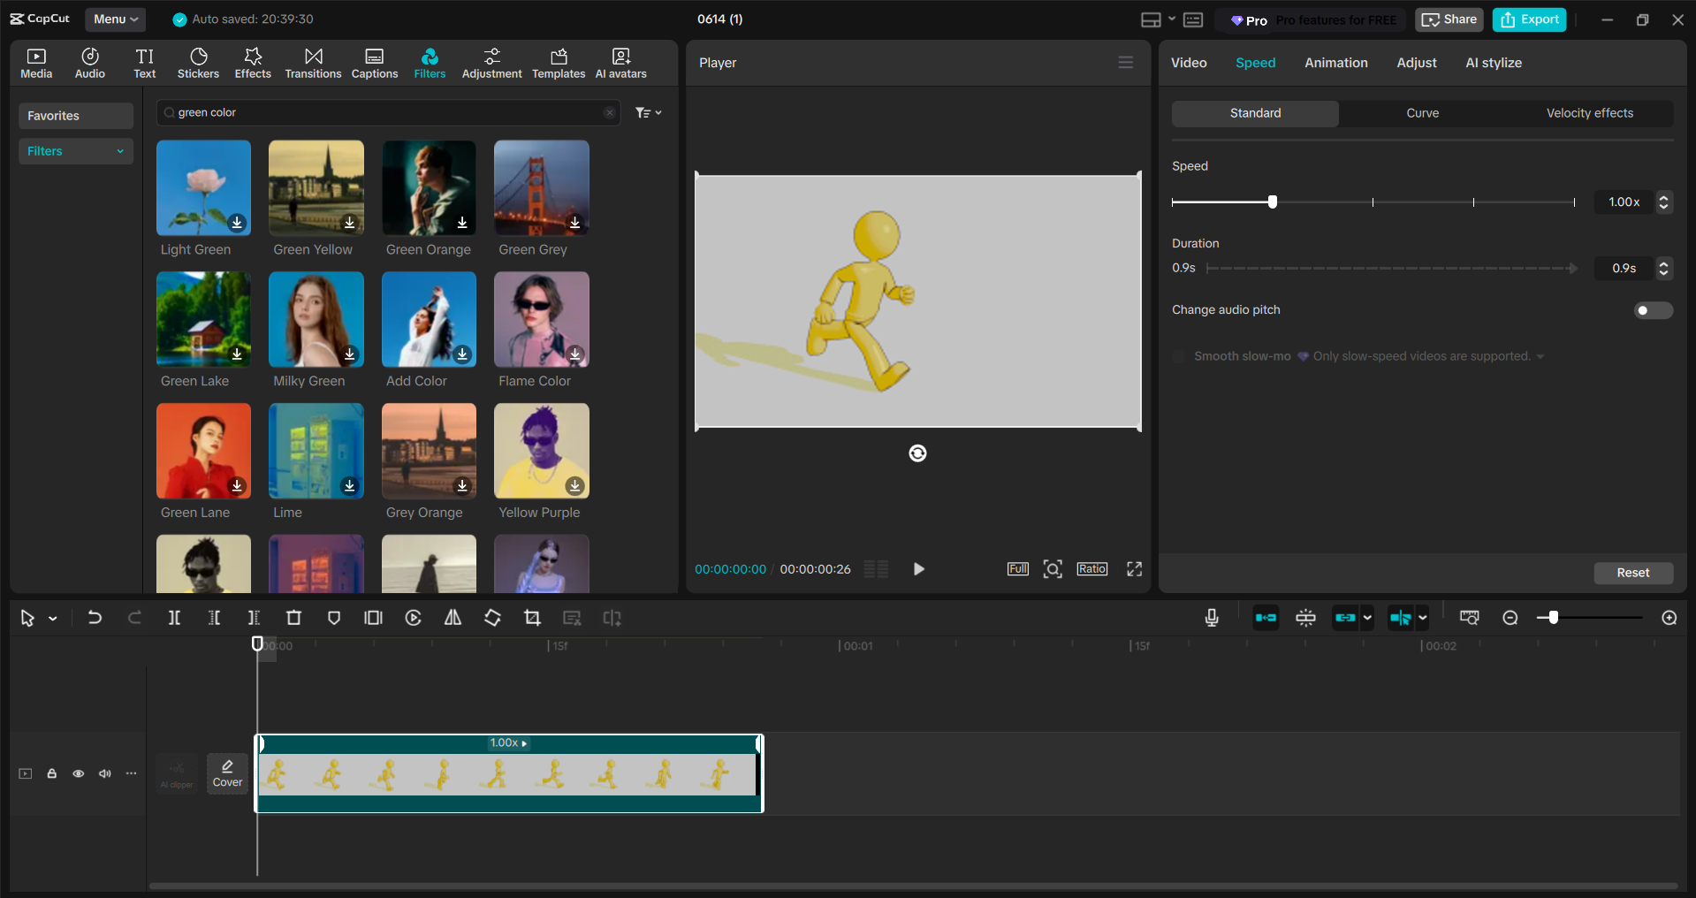Image resolution: width=1696 pixels, height=898 pixels.
Task: Mute the video track
Action: click(105, 773)
